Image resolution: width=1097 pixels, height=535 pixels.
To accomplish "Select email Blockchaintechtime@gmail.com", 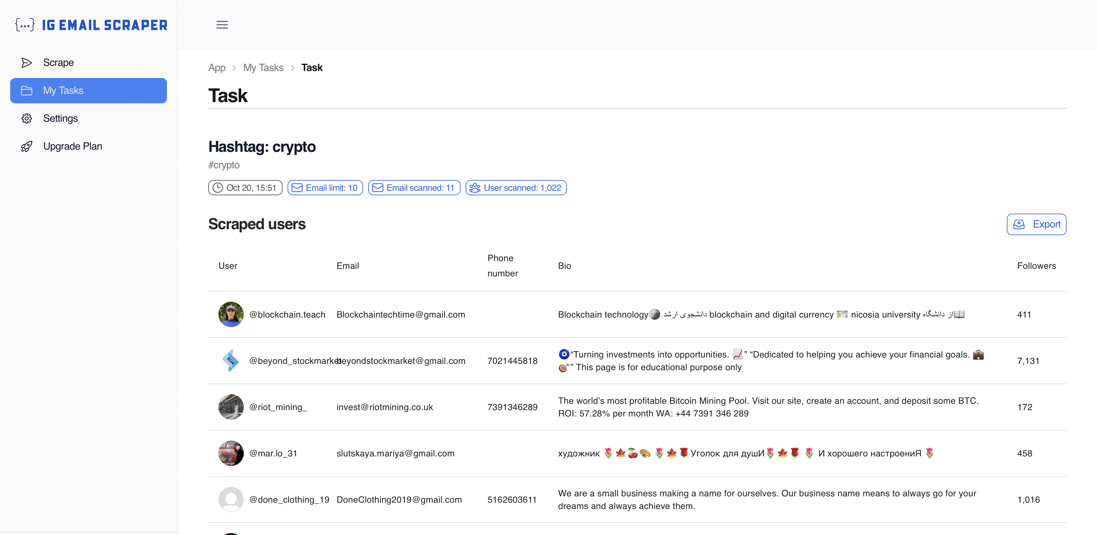I will pyautogui.click(x=401, y=315).
